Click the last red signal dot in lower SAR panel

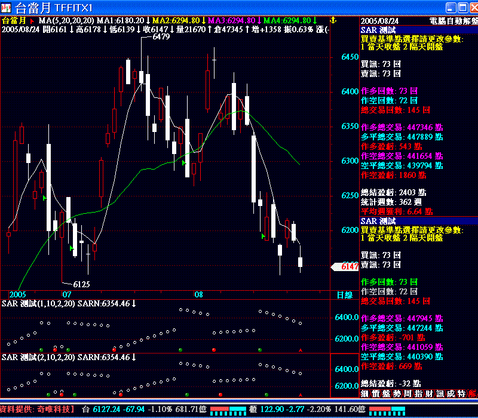coord(220,395)
